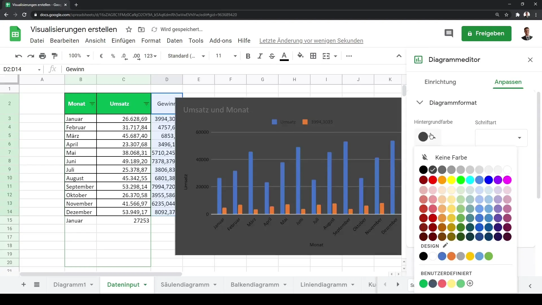Open font family dropdown Standard
Screen dimensions: 542x305
click(186, 56)
